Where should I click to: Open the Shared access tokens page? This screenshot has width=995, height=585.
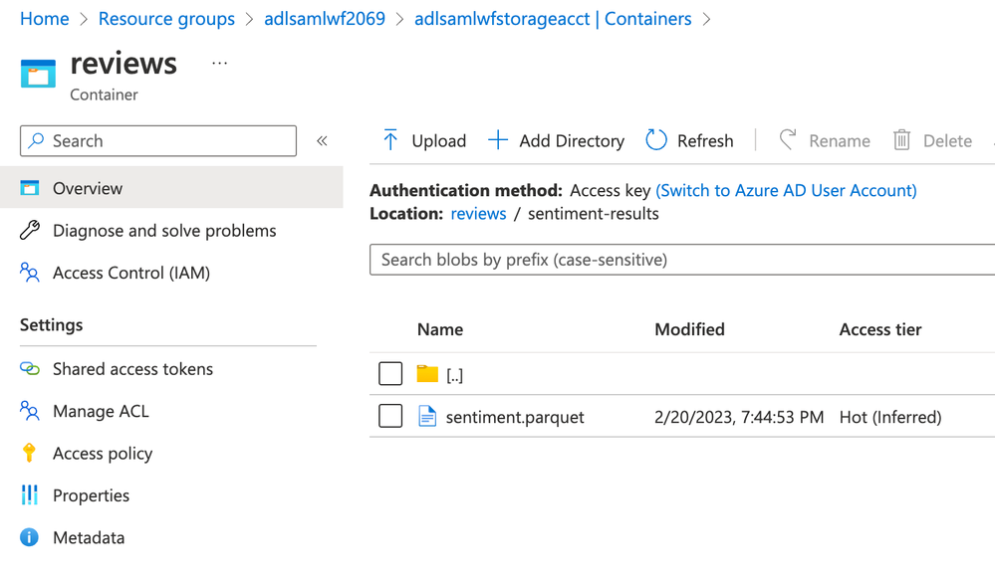[132, 369]
